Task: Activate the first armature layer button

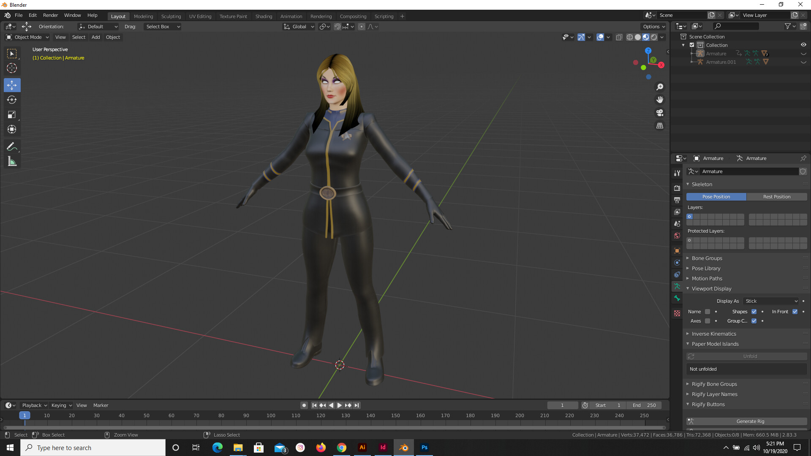Action: coord(689,216)
